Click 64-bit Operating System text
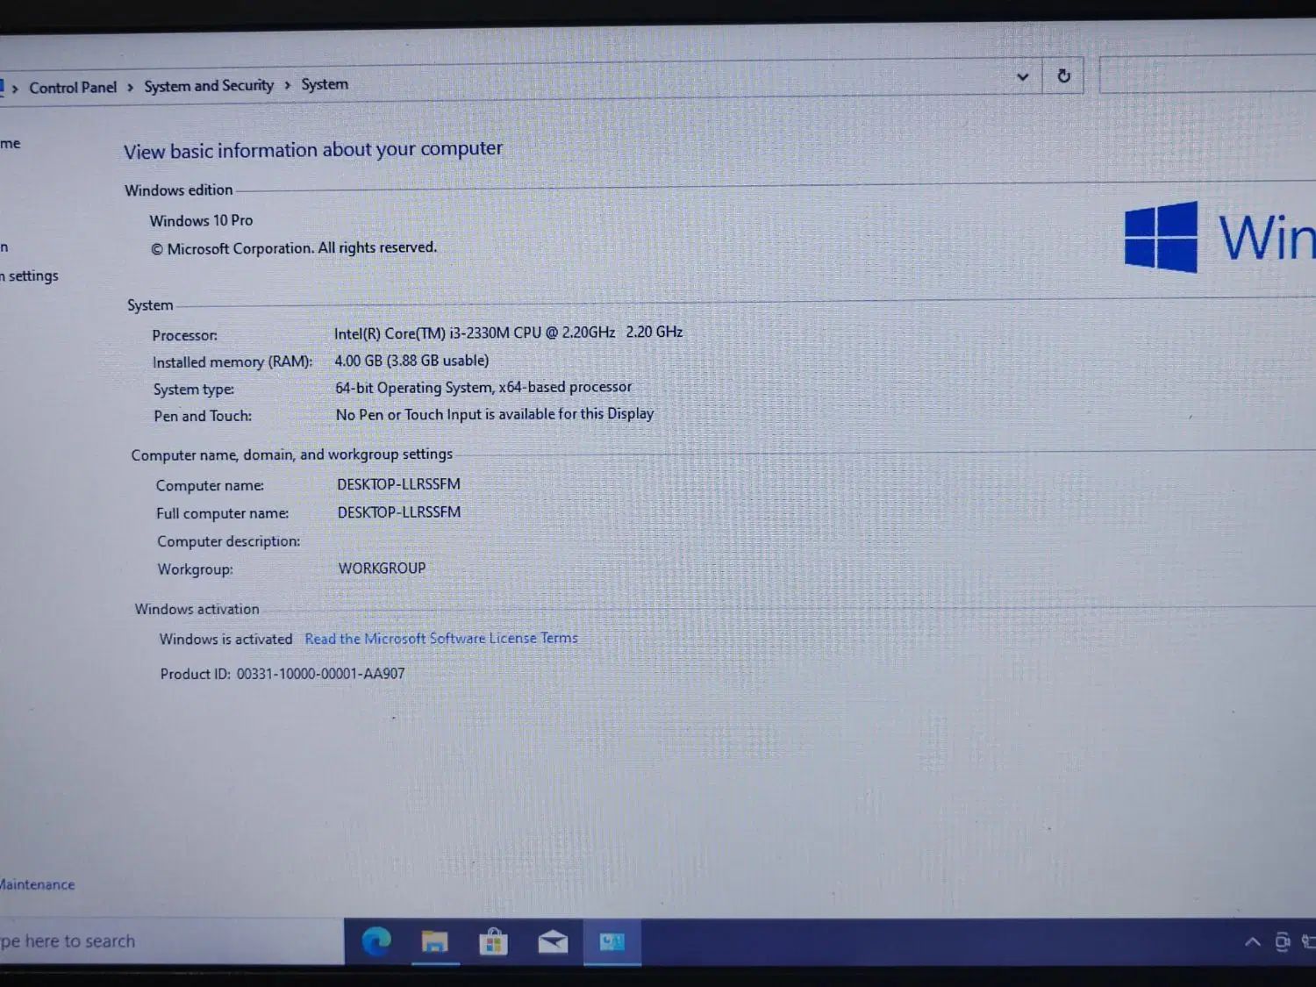This screenshot has width=1316, height=987. tap(483, 388)
